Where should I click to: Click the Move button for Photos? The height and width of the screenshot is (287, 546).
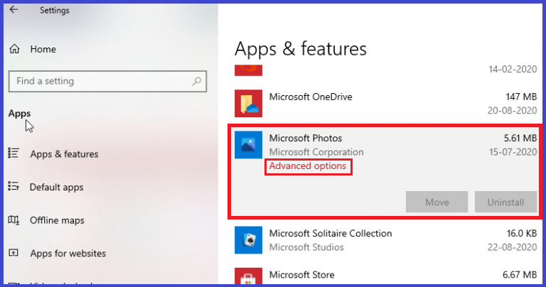(437, 202)
